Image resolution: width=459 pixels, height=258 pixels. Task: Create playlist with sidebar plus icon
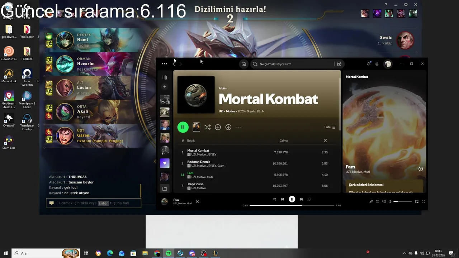(165, 87)
